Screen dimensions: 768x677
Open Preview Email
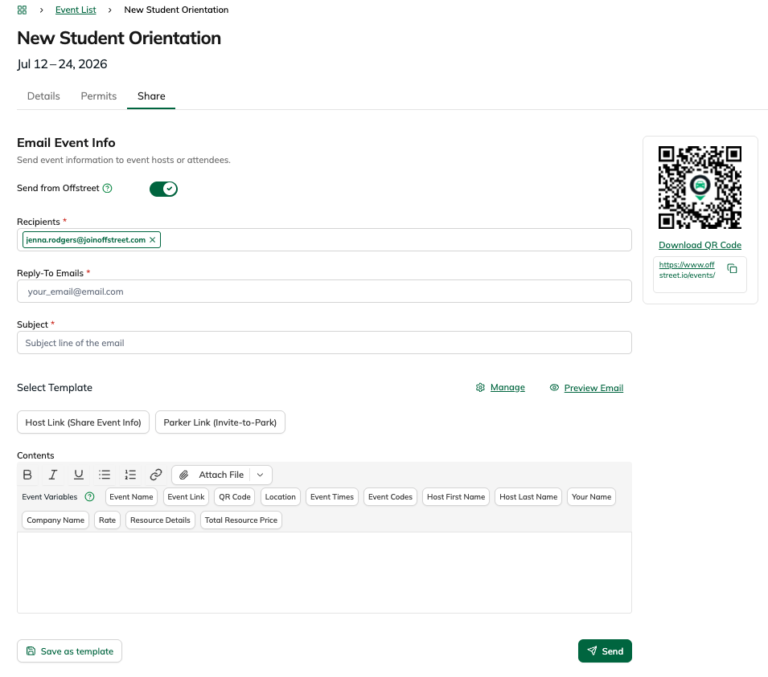point(593,388)
